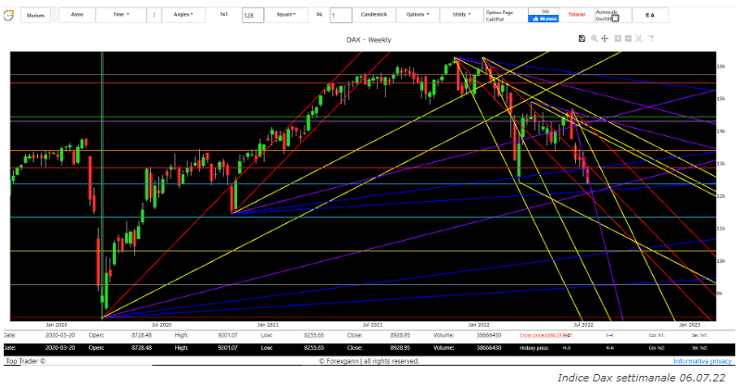This screenshot has width=739, height=387.
Task: Click the chart zoom-in icon
Action: [617, 38]
